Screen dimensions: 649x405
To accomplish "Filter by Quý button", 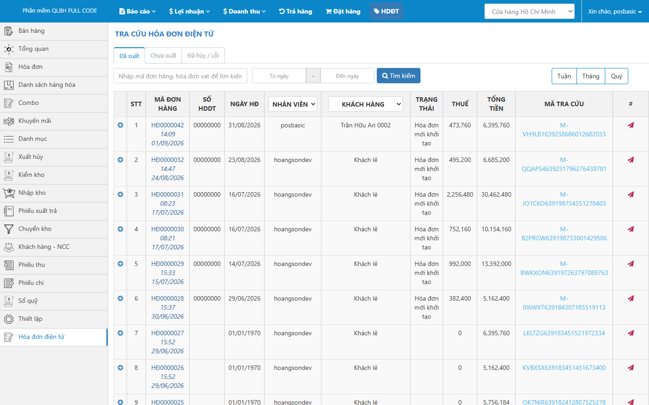I will coord(617,76).
